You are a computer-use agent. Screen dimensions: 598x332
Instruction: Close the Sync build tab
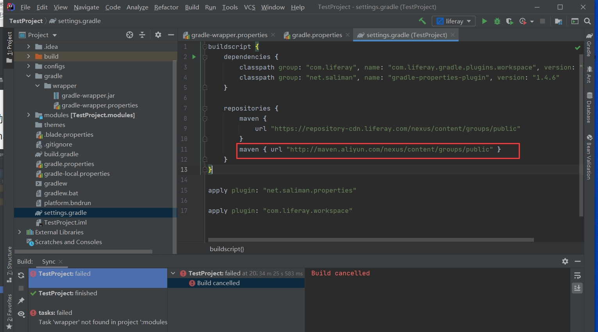(x=61, y=262)
